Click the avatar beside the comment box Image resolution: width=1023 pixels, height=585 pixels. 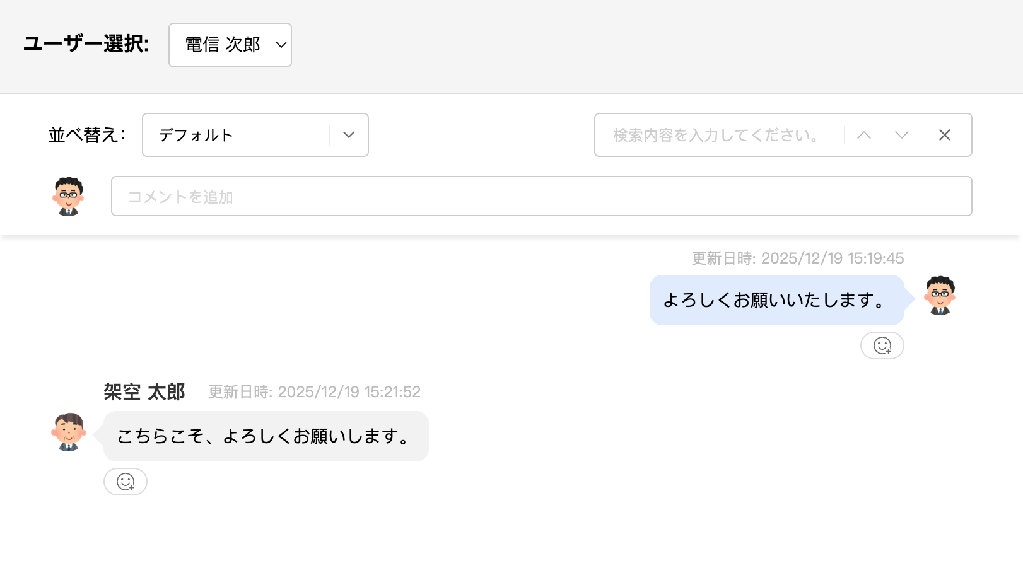(x=68, y=197)
